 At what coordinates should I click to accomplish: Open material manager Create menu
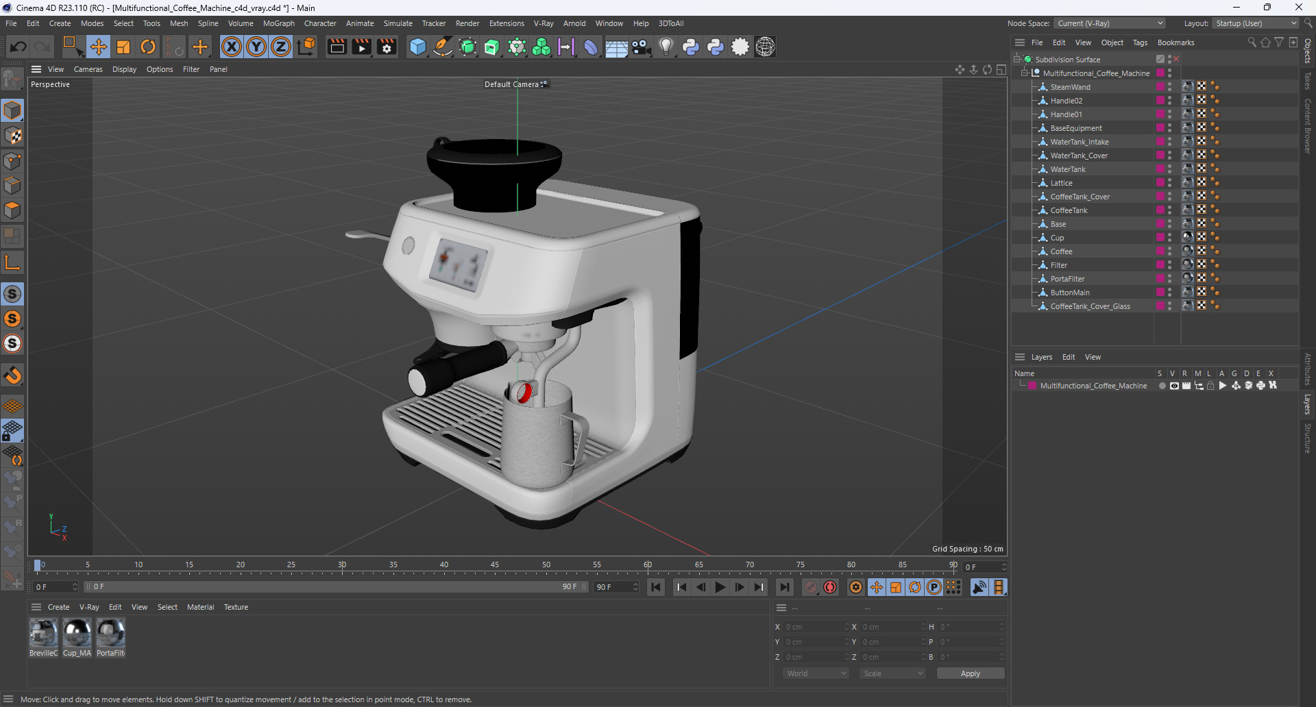[58, 607]
